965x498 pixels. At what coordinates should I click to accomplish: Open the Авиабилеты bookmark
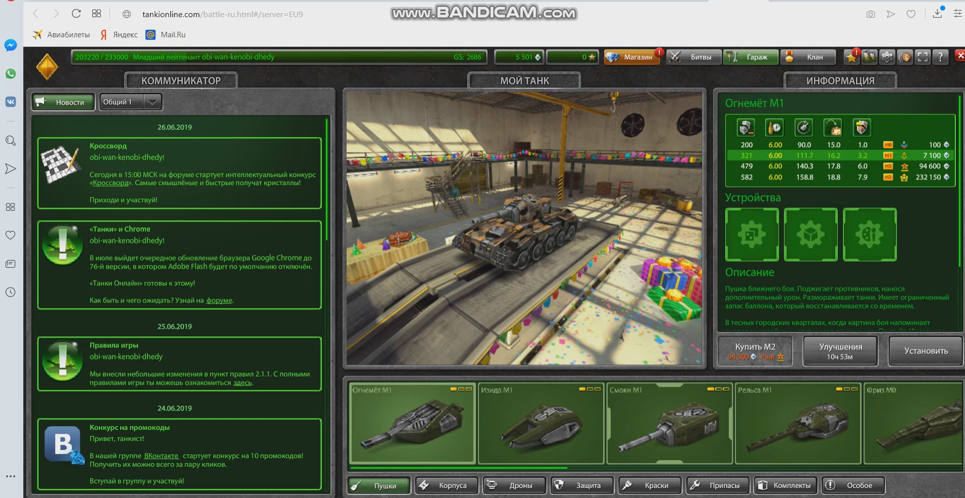pyautogui.click(x=61, y=34)
